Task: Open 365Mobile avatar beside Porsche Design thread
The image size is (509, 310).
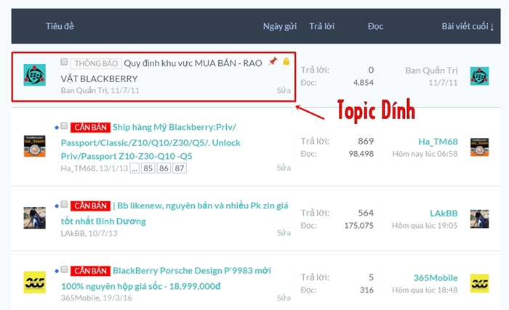Action: (x=34, y=282)
